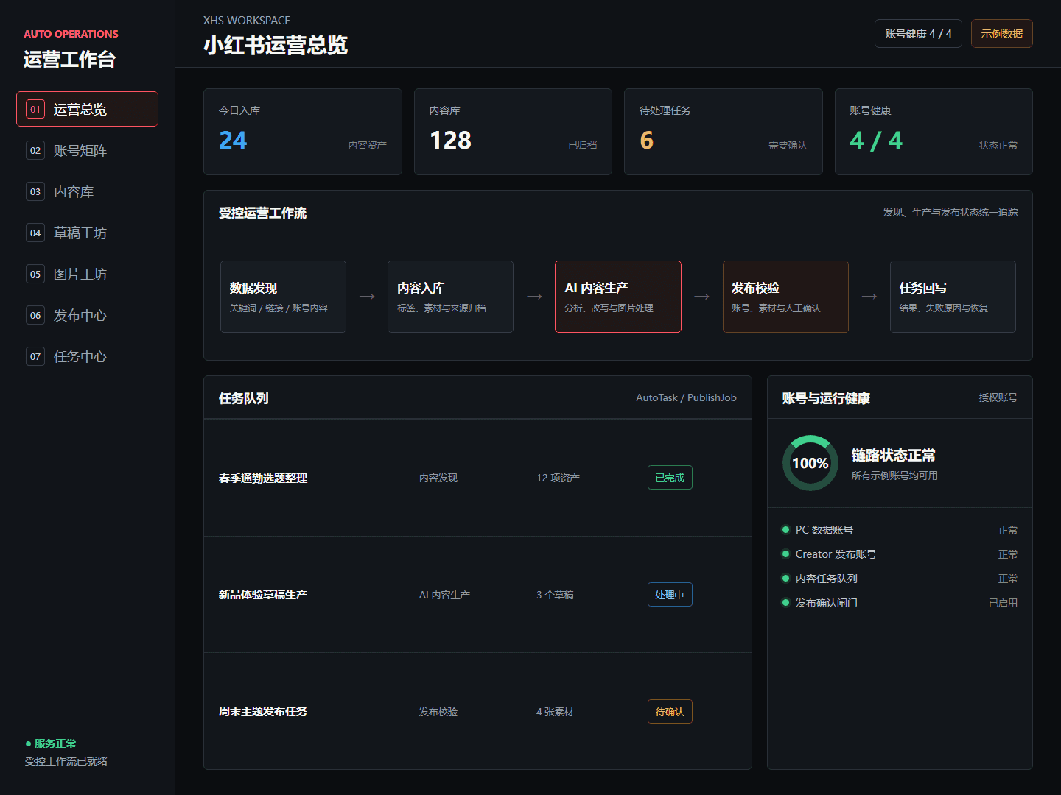1061x795 pixels.
Task: Click the 待处理任务 card showing 6
Action: tap(724, 132)
